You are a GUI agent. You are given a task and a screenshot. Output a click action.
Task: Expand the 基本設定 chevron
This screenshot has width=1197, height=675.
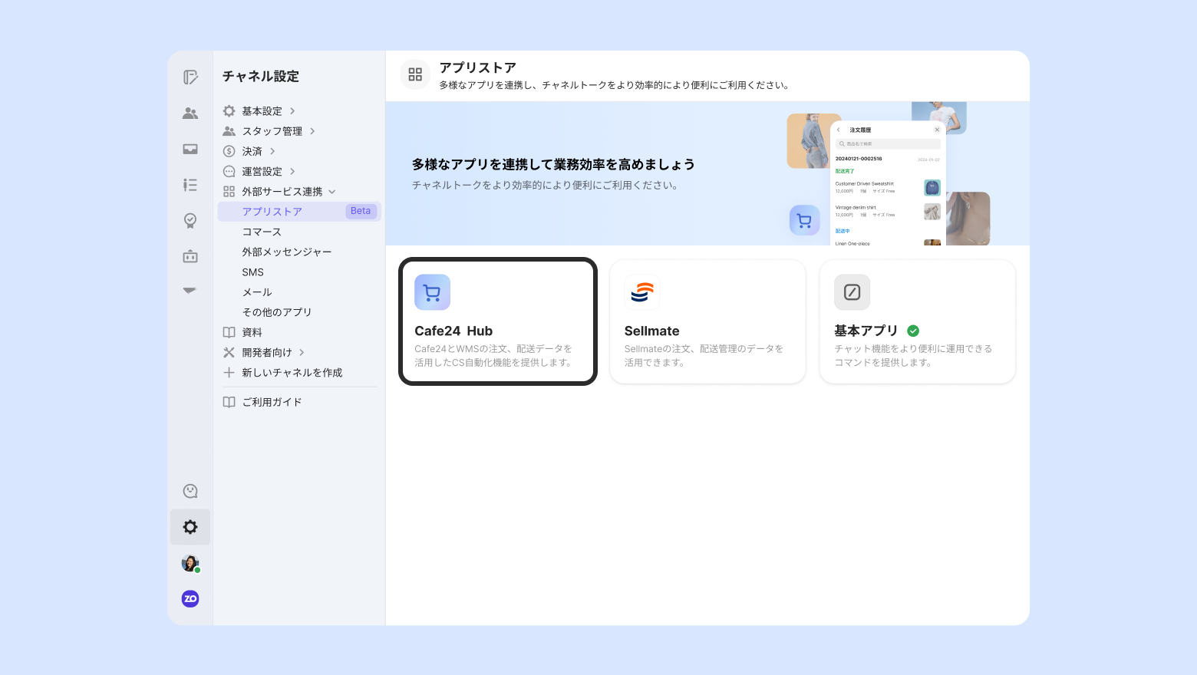click(x=292, y=111)
